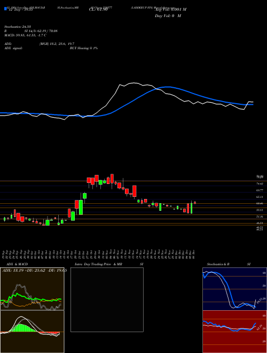Click the 74.42 price axis label
Image resolution: width=267 pixels, height=353 pixels.
coord(260,183)
